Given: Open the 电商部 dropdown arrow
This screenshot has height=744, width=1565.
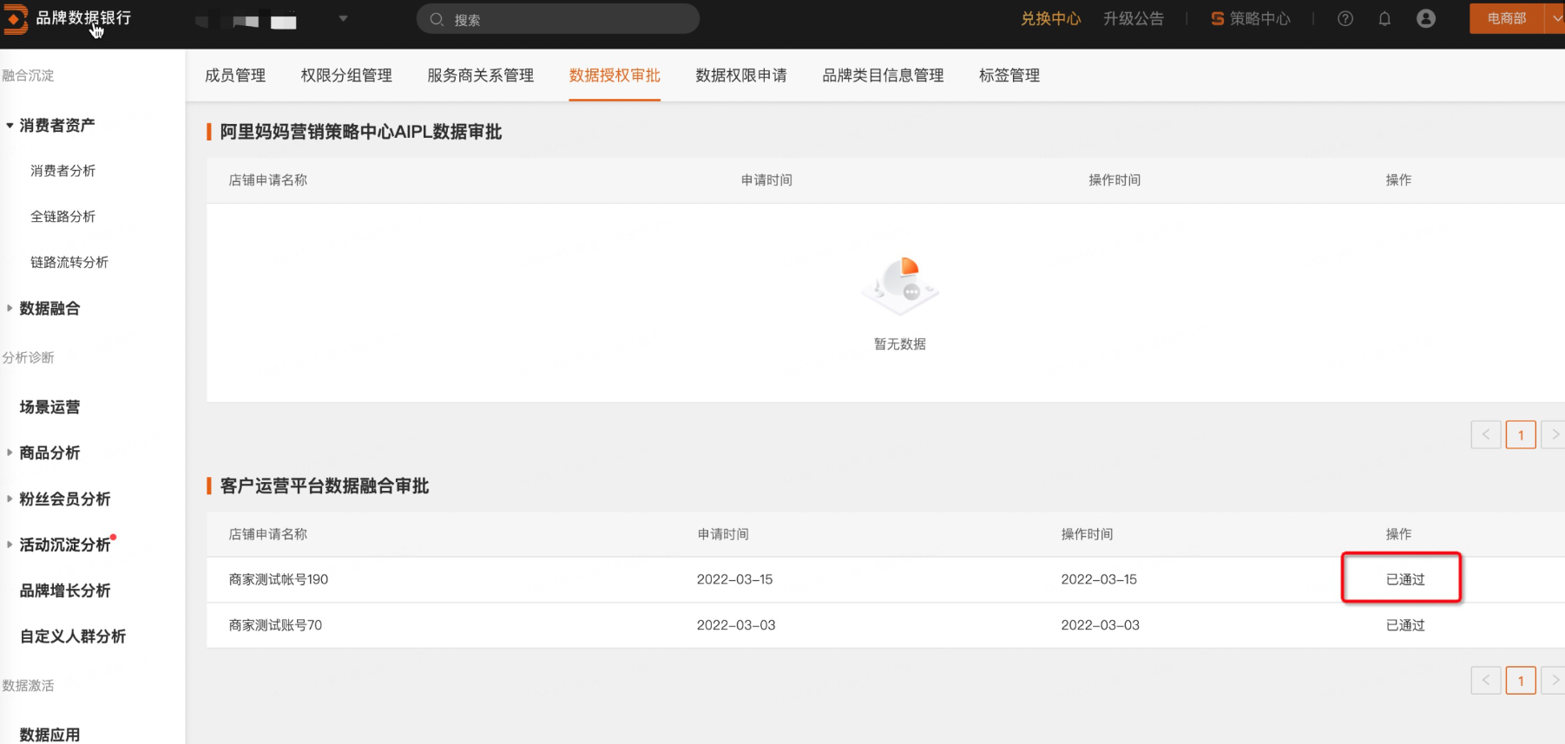Looking at the screenshot, I should pyautogui.click(x=1555, y=18).
